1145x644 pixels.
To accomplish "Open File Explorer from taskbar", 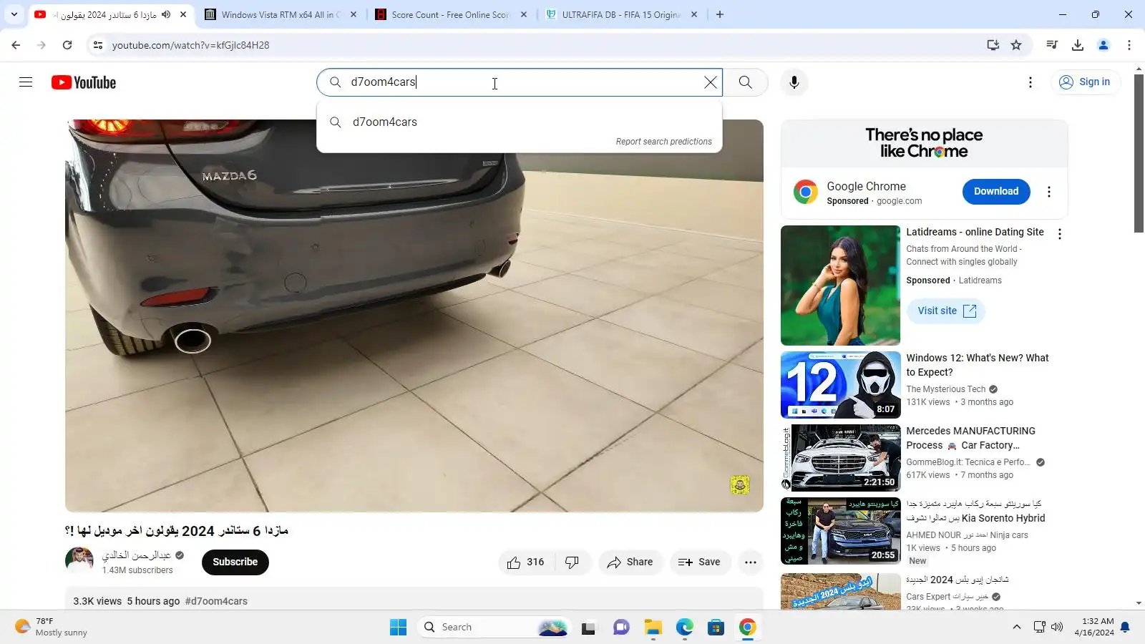I will click(653, 628).
